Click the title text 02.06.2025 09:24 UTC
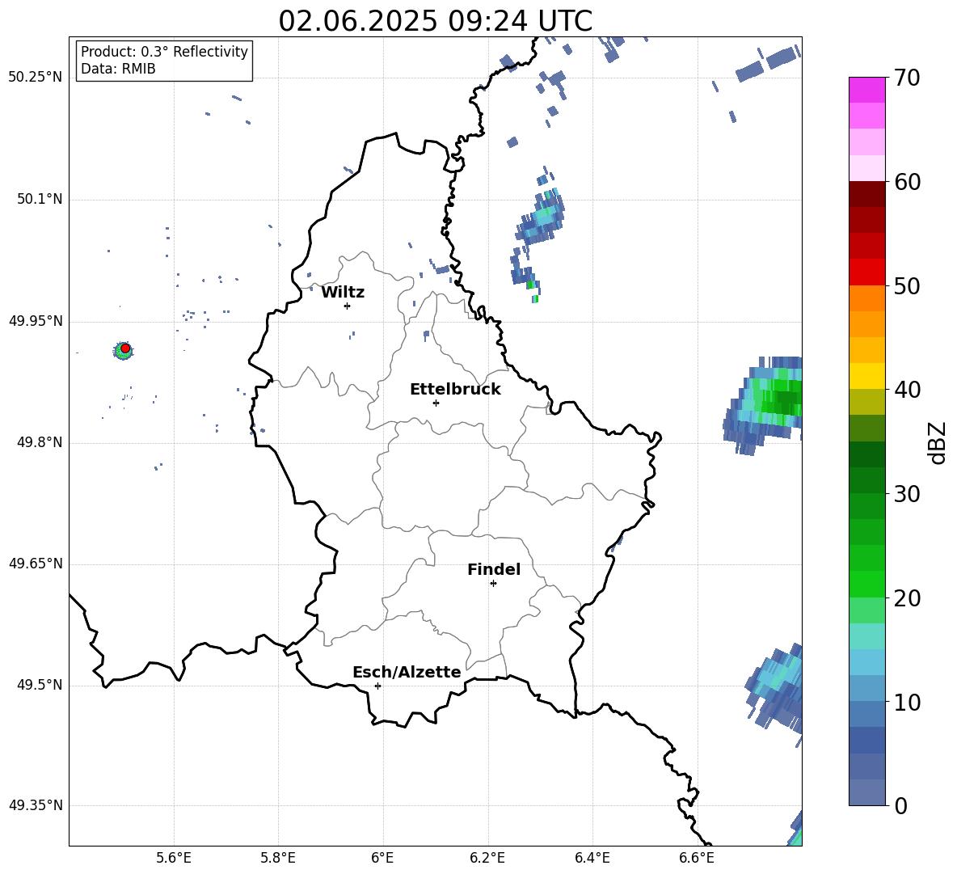The height and width of the screenshot is (874, 957). [435, 21]
